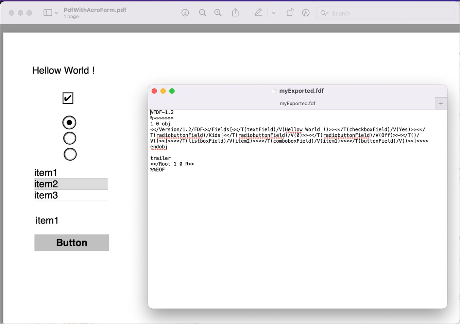This screenshot has width=460, height=324.
Task: Expand the sidebar view options chevron
Action: [56, 13]
